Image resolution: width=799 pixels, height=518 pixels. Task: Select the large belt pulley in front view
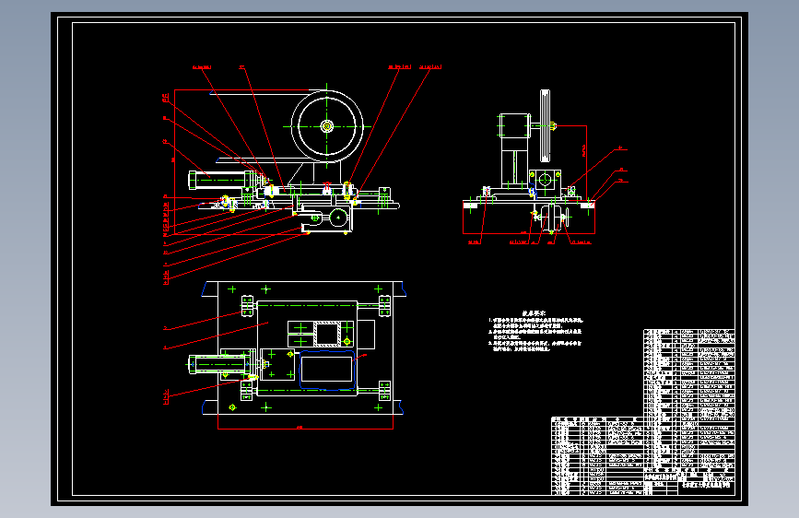pos(327,126)
